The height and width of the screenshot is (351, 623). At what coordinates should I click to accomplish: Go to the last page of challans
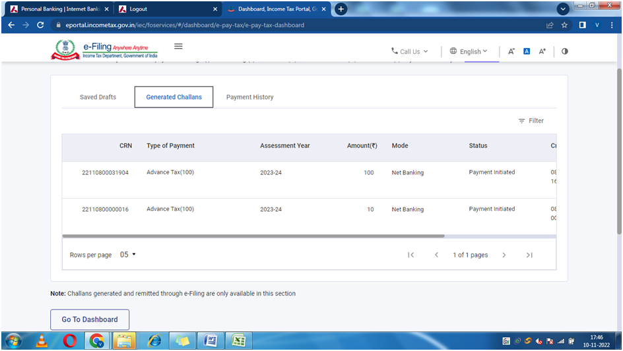click(529, 255)
